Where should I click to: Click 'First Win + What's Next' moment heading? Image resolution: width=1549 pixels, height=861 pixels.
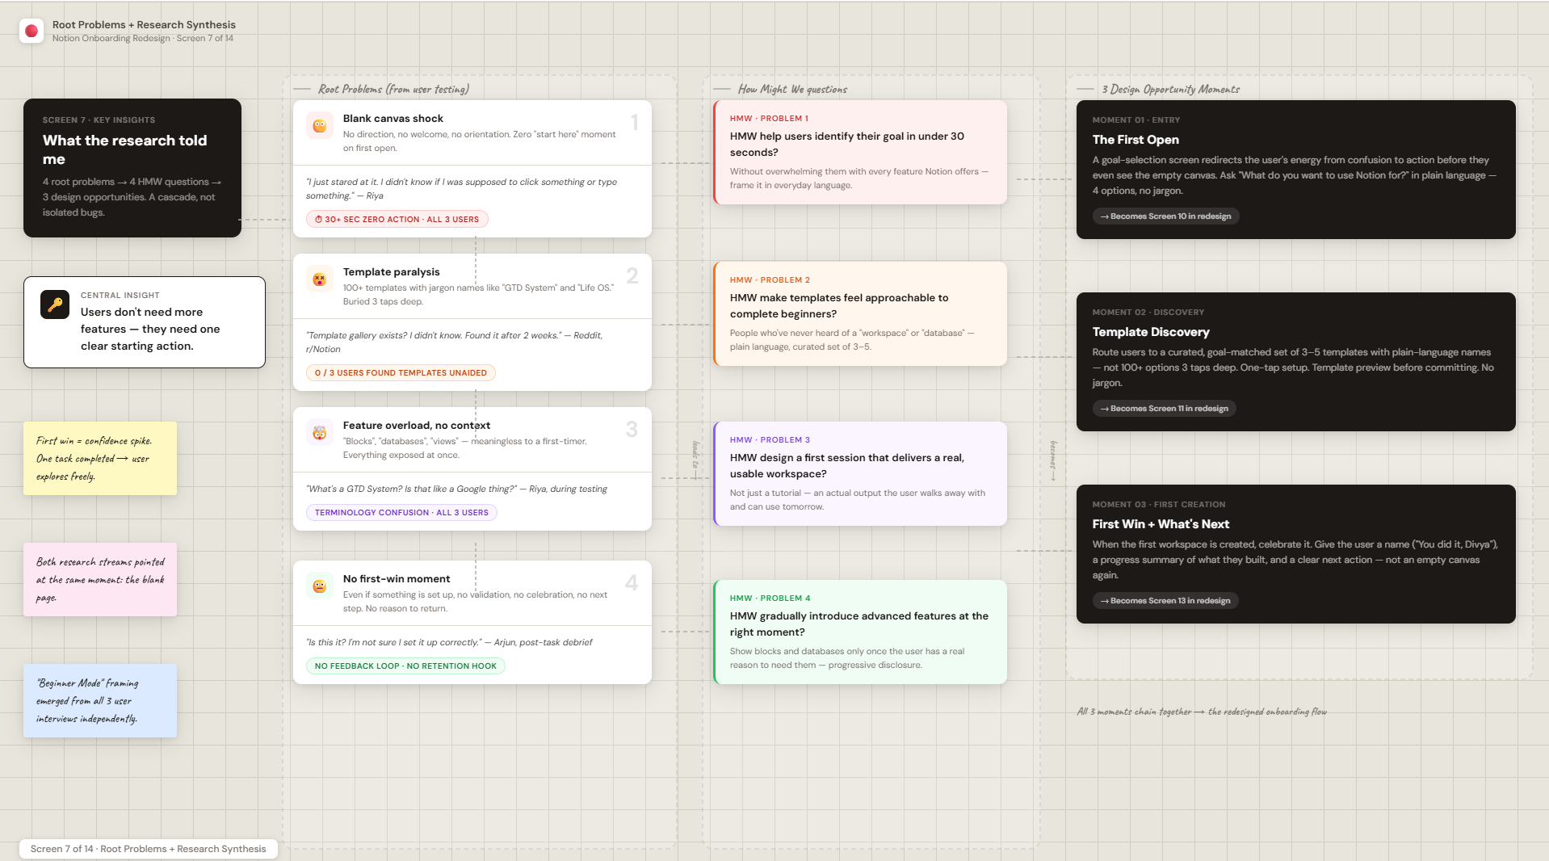coord(1161,524)
